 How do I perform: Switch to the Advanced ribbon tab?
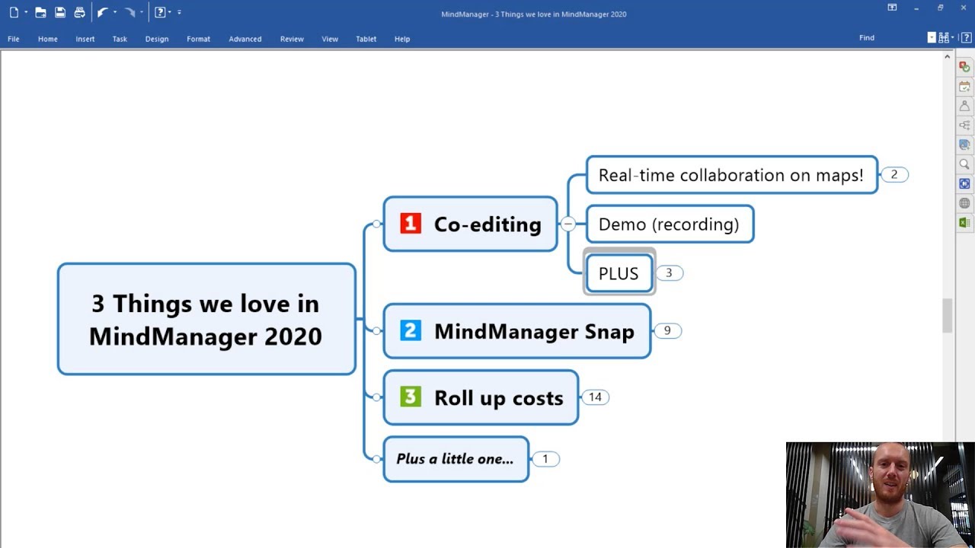tap(245, 39)
